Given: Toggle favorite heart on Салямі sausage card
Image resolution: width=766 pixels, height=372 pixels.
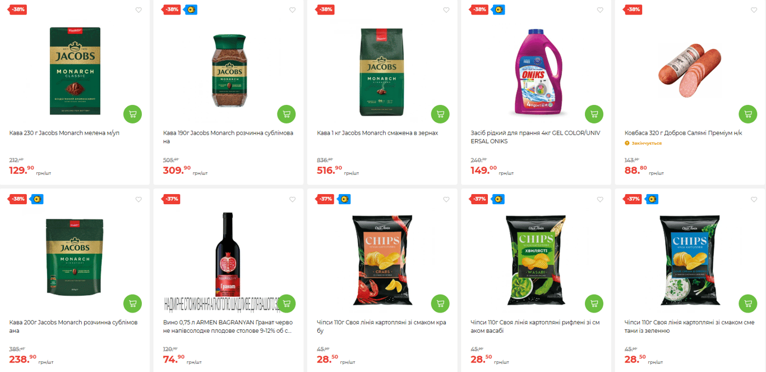Looking at the screenshot, I should (x=754, y=10).
